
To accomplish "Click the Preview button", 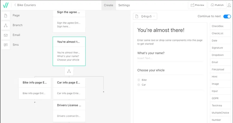I will point(197,5).
